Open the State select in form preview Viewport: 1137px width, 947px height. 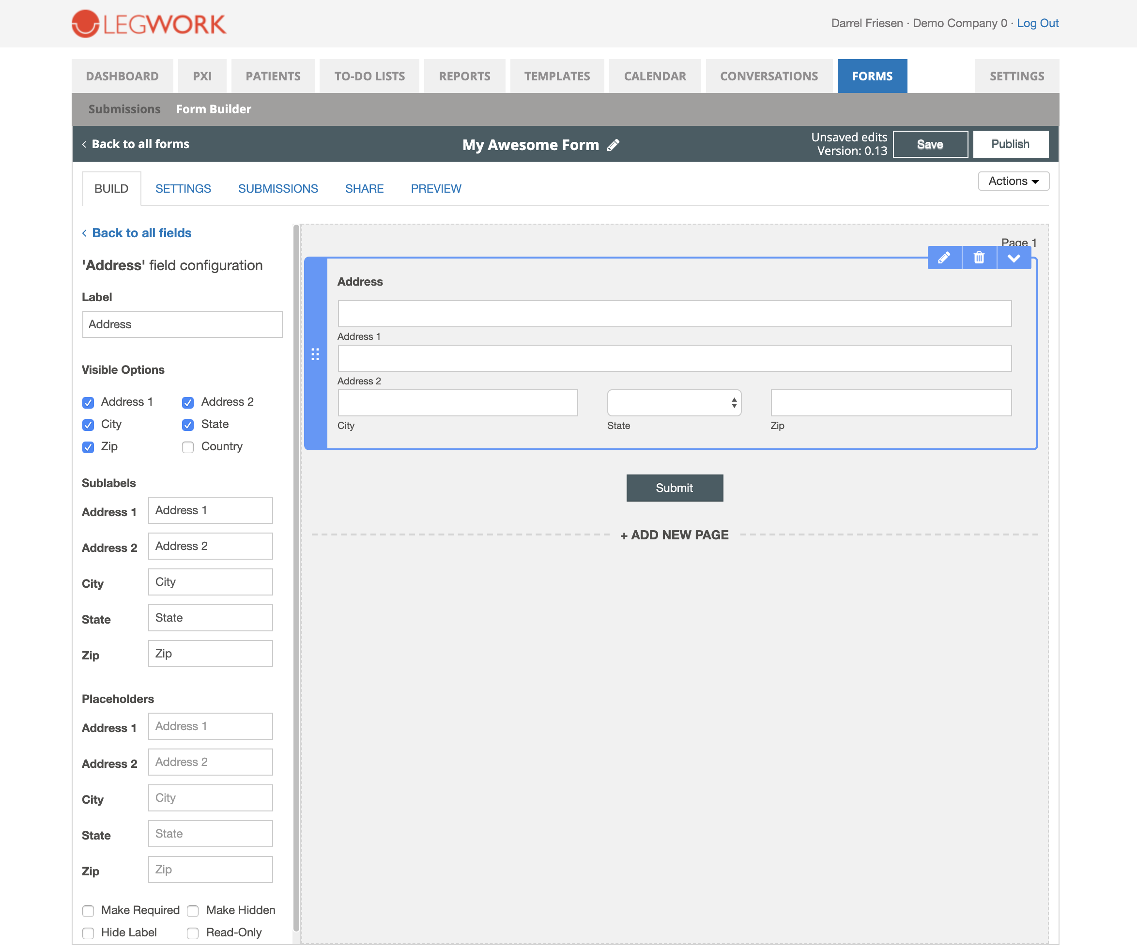click(x=674, y=403)
